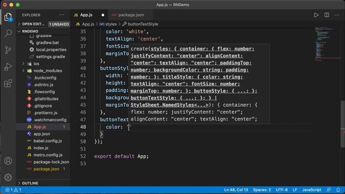Screen dimensions: 345x194
Task: Change end of line sequence LF
Action: pyautogui.click(x=295, y=190)
